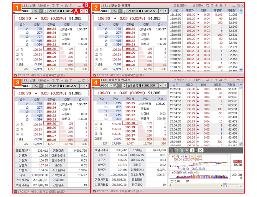Viewport: 257px width, 197px height.
Task: Click the T font icon in bottom-right window
Action: pyautogui.click(x=212, y=80)
